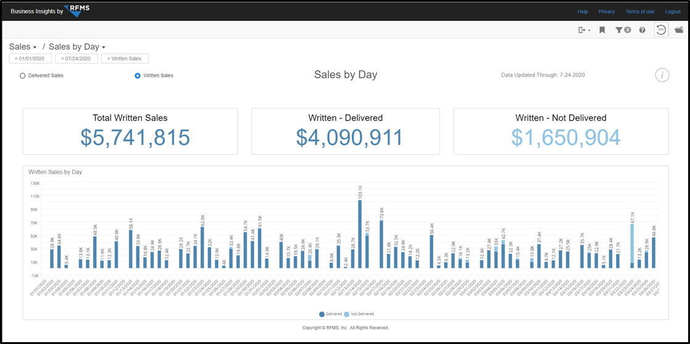690x344 pixels.
Task: Click the question mark help icon
Action: tap(642, 30)
